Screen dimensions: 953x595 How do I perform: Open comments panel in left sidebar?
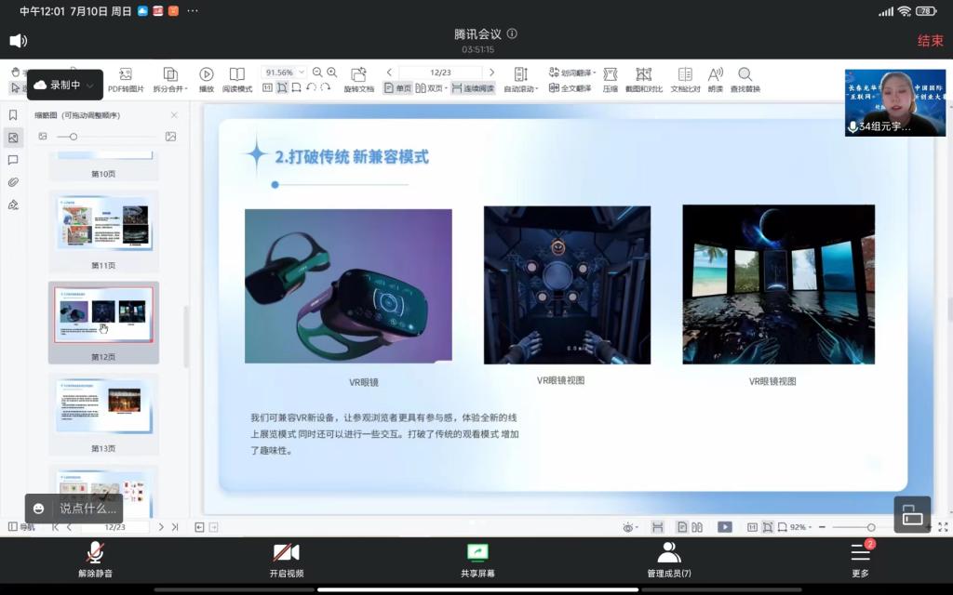tap(13, 160)
